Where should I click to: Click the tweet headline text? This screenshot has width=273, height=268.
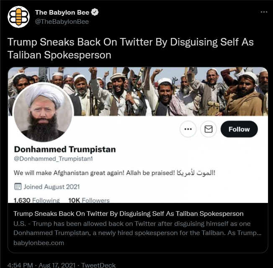pos(131,48)
